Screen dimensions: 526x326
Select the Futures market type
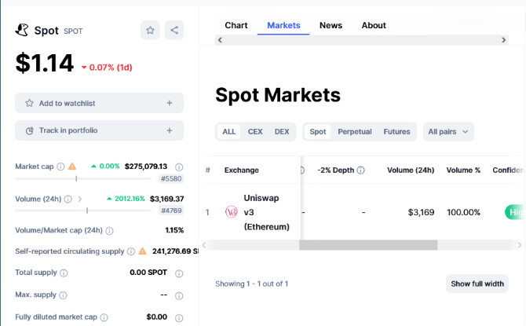[x=396, y=132]
